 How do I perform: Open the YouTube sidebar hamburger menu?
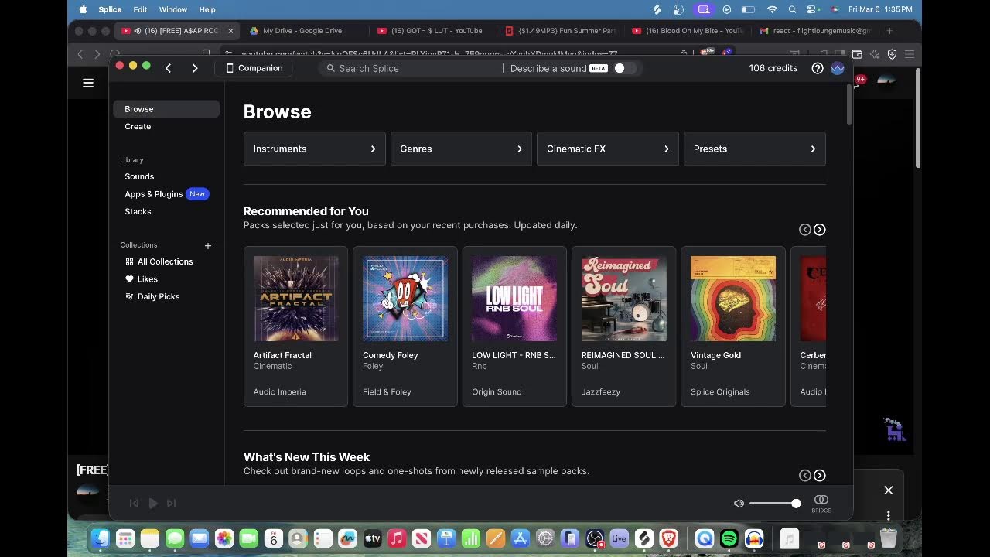88,83
